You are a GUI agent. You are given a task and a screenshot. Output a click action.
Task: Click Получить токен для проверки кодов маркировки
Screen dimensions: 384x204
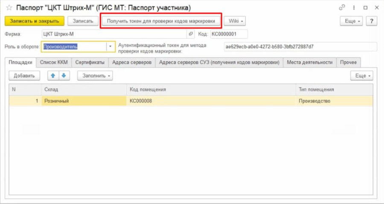161,21
